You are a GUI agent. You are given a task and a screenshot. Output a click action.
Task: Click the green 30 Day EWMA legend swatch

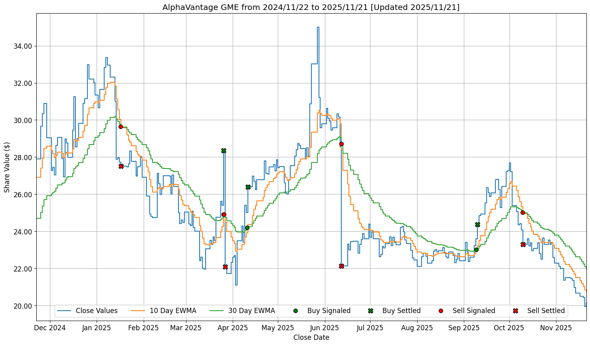[216, 311]
